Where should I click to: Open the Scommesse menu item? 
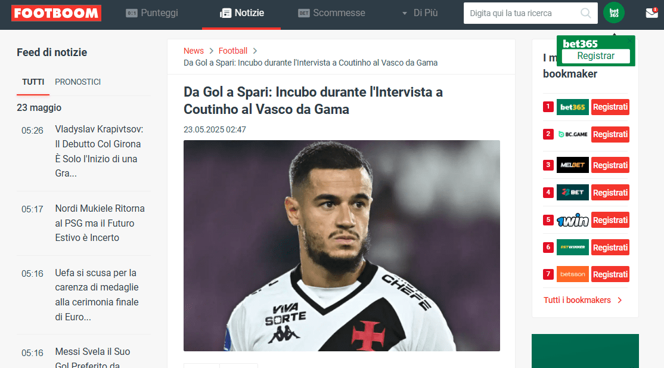pyautogui.click(x=331, y=13)
